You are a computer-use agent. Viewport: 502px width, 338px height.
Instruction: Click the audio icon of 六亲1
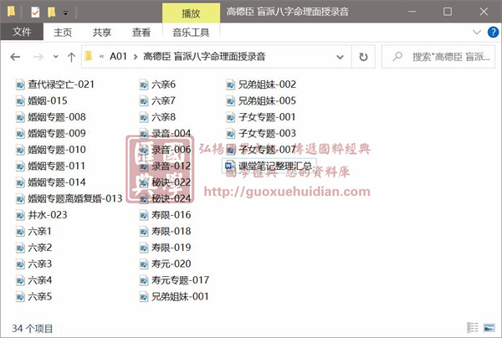click(x=20, y=232)
